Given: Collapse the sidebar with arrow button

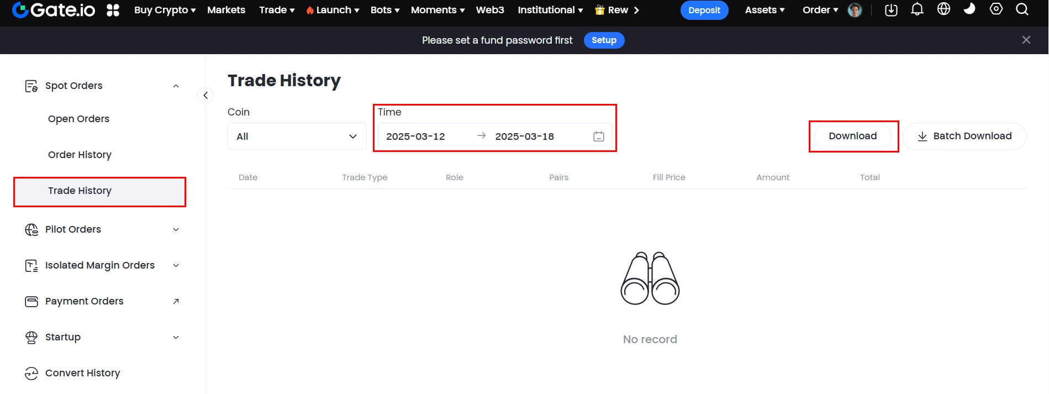Looking at the screenshot, I should pos(205,96).
